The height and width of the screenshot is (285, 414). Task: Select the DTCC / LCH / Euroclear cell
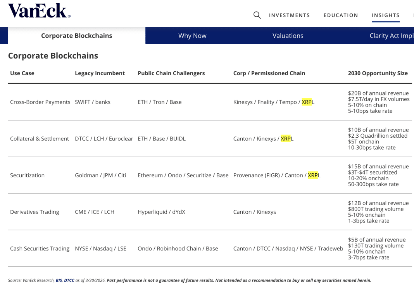[104, 139]
